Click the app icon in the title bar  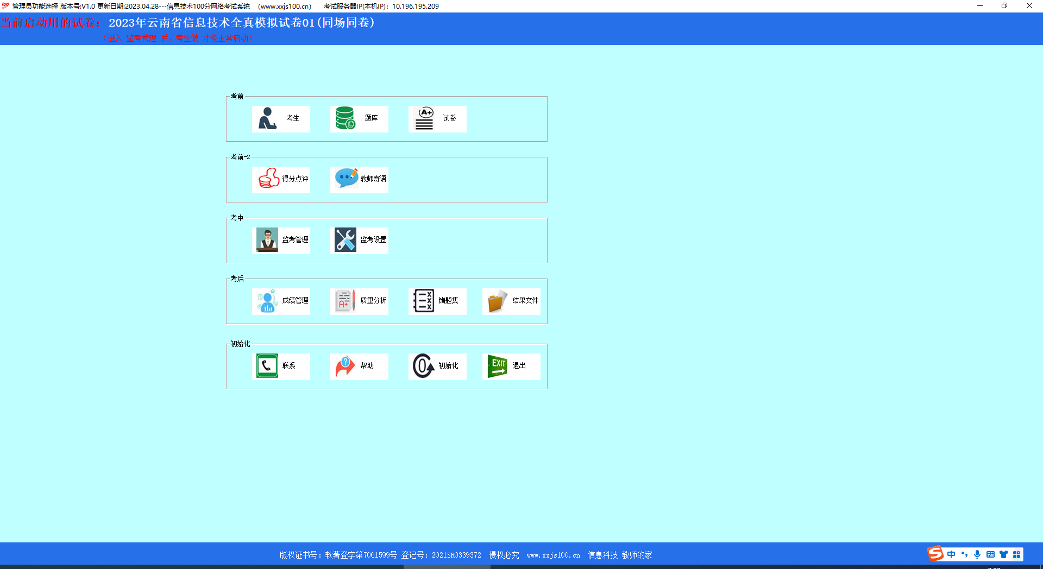[5, 6]
